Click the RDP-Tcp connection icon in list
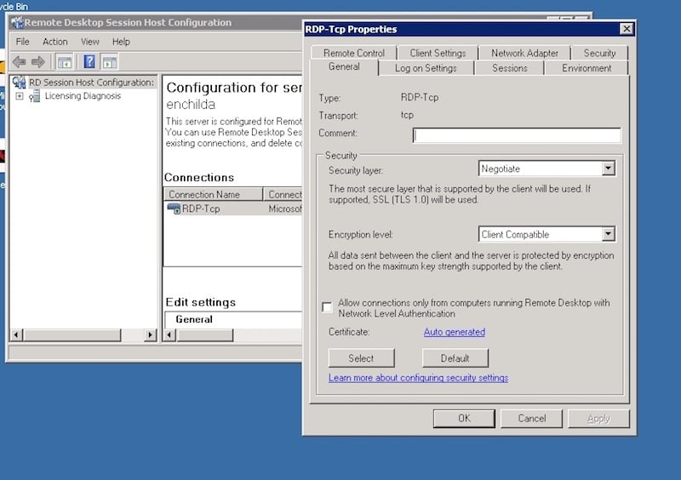Viewport: 681px width, 480px height. tap(174, 209)
